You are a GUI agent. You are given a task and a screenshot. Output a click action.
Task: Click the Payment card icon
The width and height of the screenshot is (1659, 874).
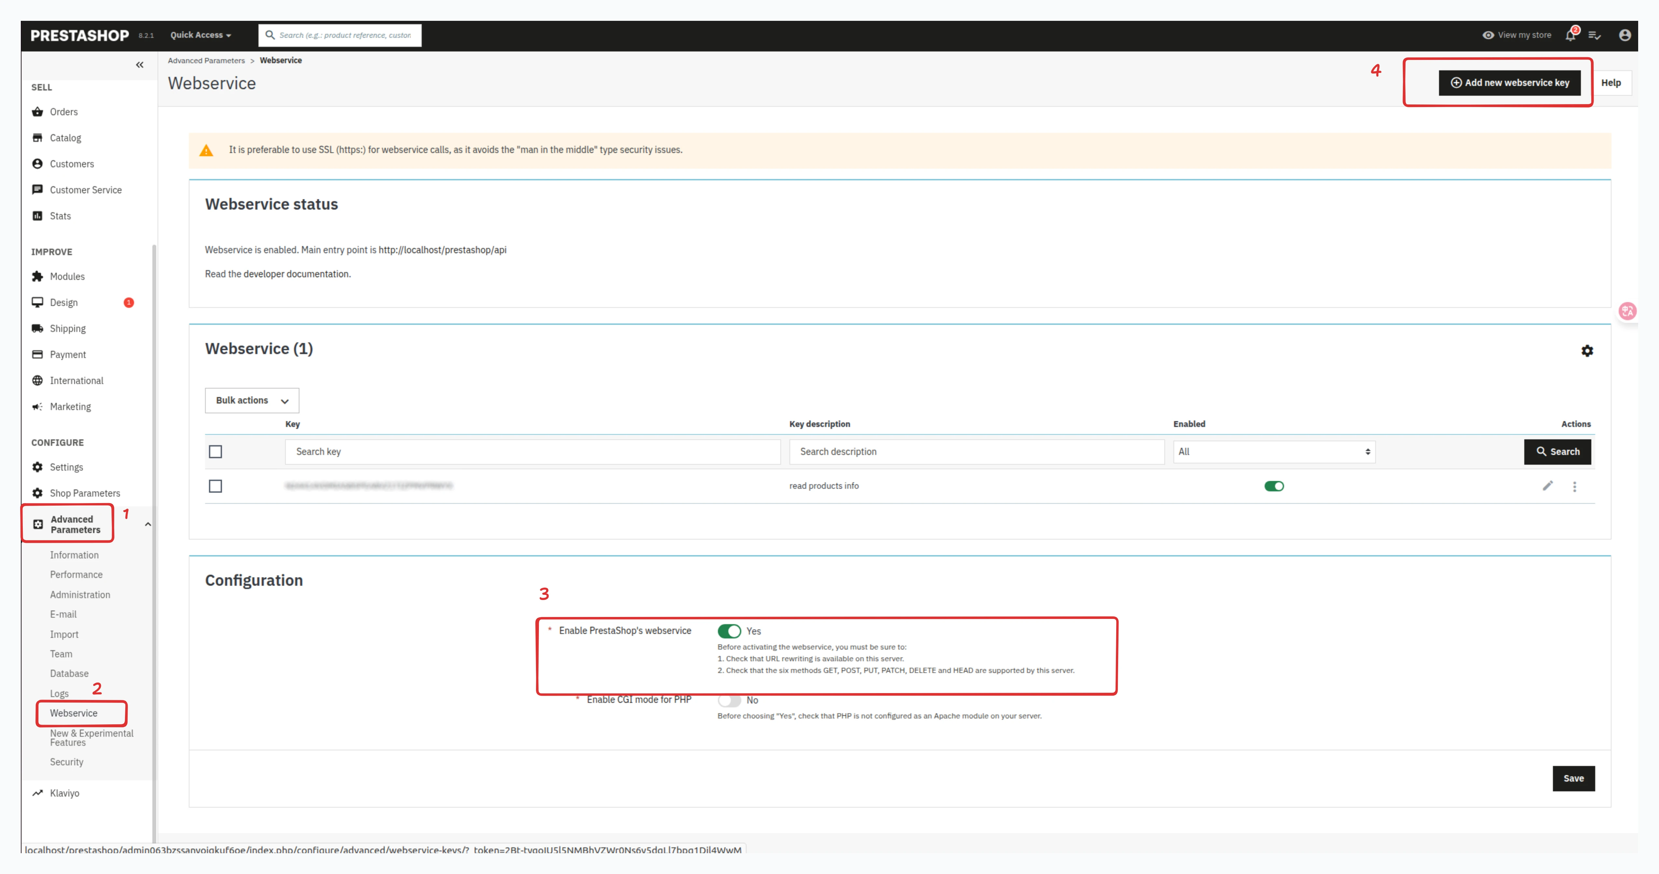click(x=37, y=354)
